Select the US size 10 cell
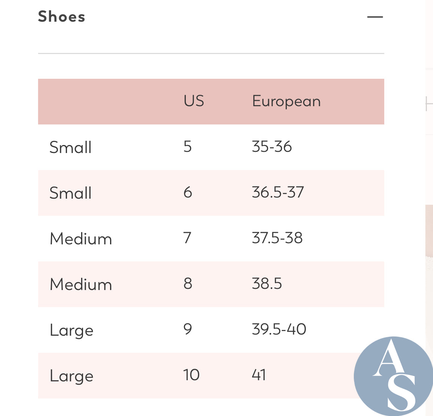Viewport: 433px width, 416px height. point(192,375)
